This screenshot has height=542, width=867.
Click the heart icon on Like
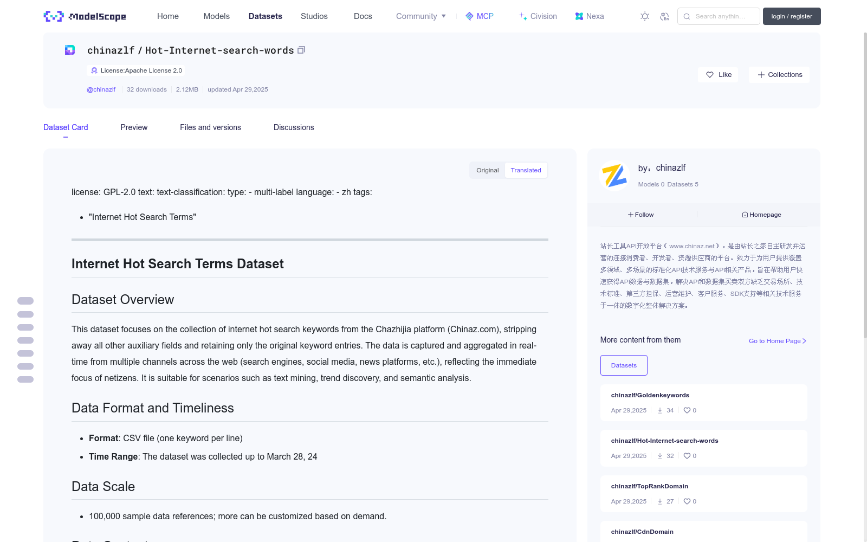[710, 75]
